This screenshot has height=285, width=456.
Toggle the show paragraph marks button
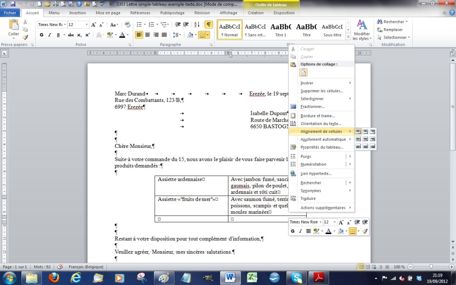pyautogui.click(x=209, y=25)
